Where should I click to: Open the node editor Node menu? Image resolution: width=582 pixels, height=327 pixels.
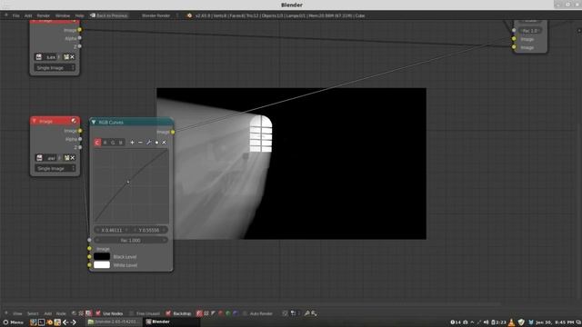(61, 313)
